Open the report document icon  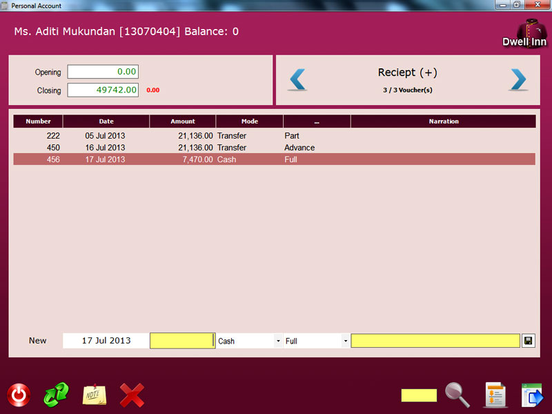point(495,395)
